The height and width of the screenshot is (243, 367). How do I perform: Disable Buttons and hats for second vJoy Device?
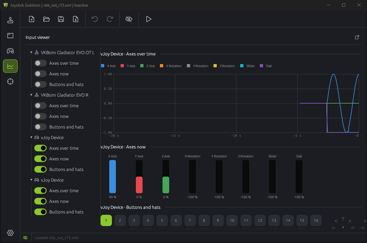(x=41, y=212)
